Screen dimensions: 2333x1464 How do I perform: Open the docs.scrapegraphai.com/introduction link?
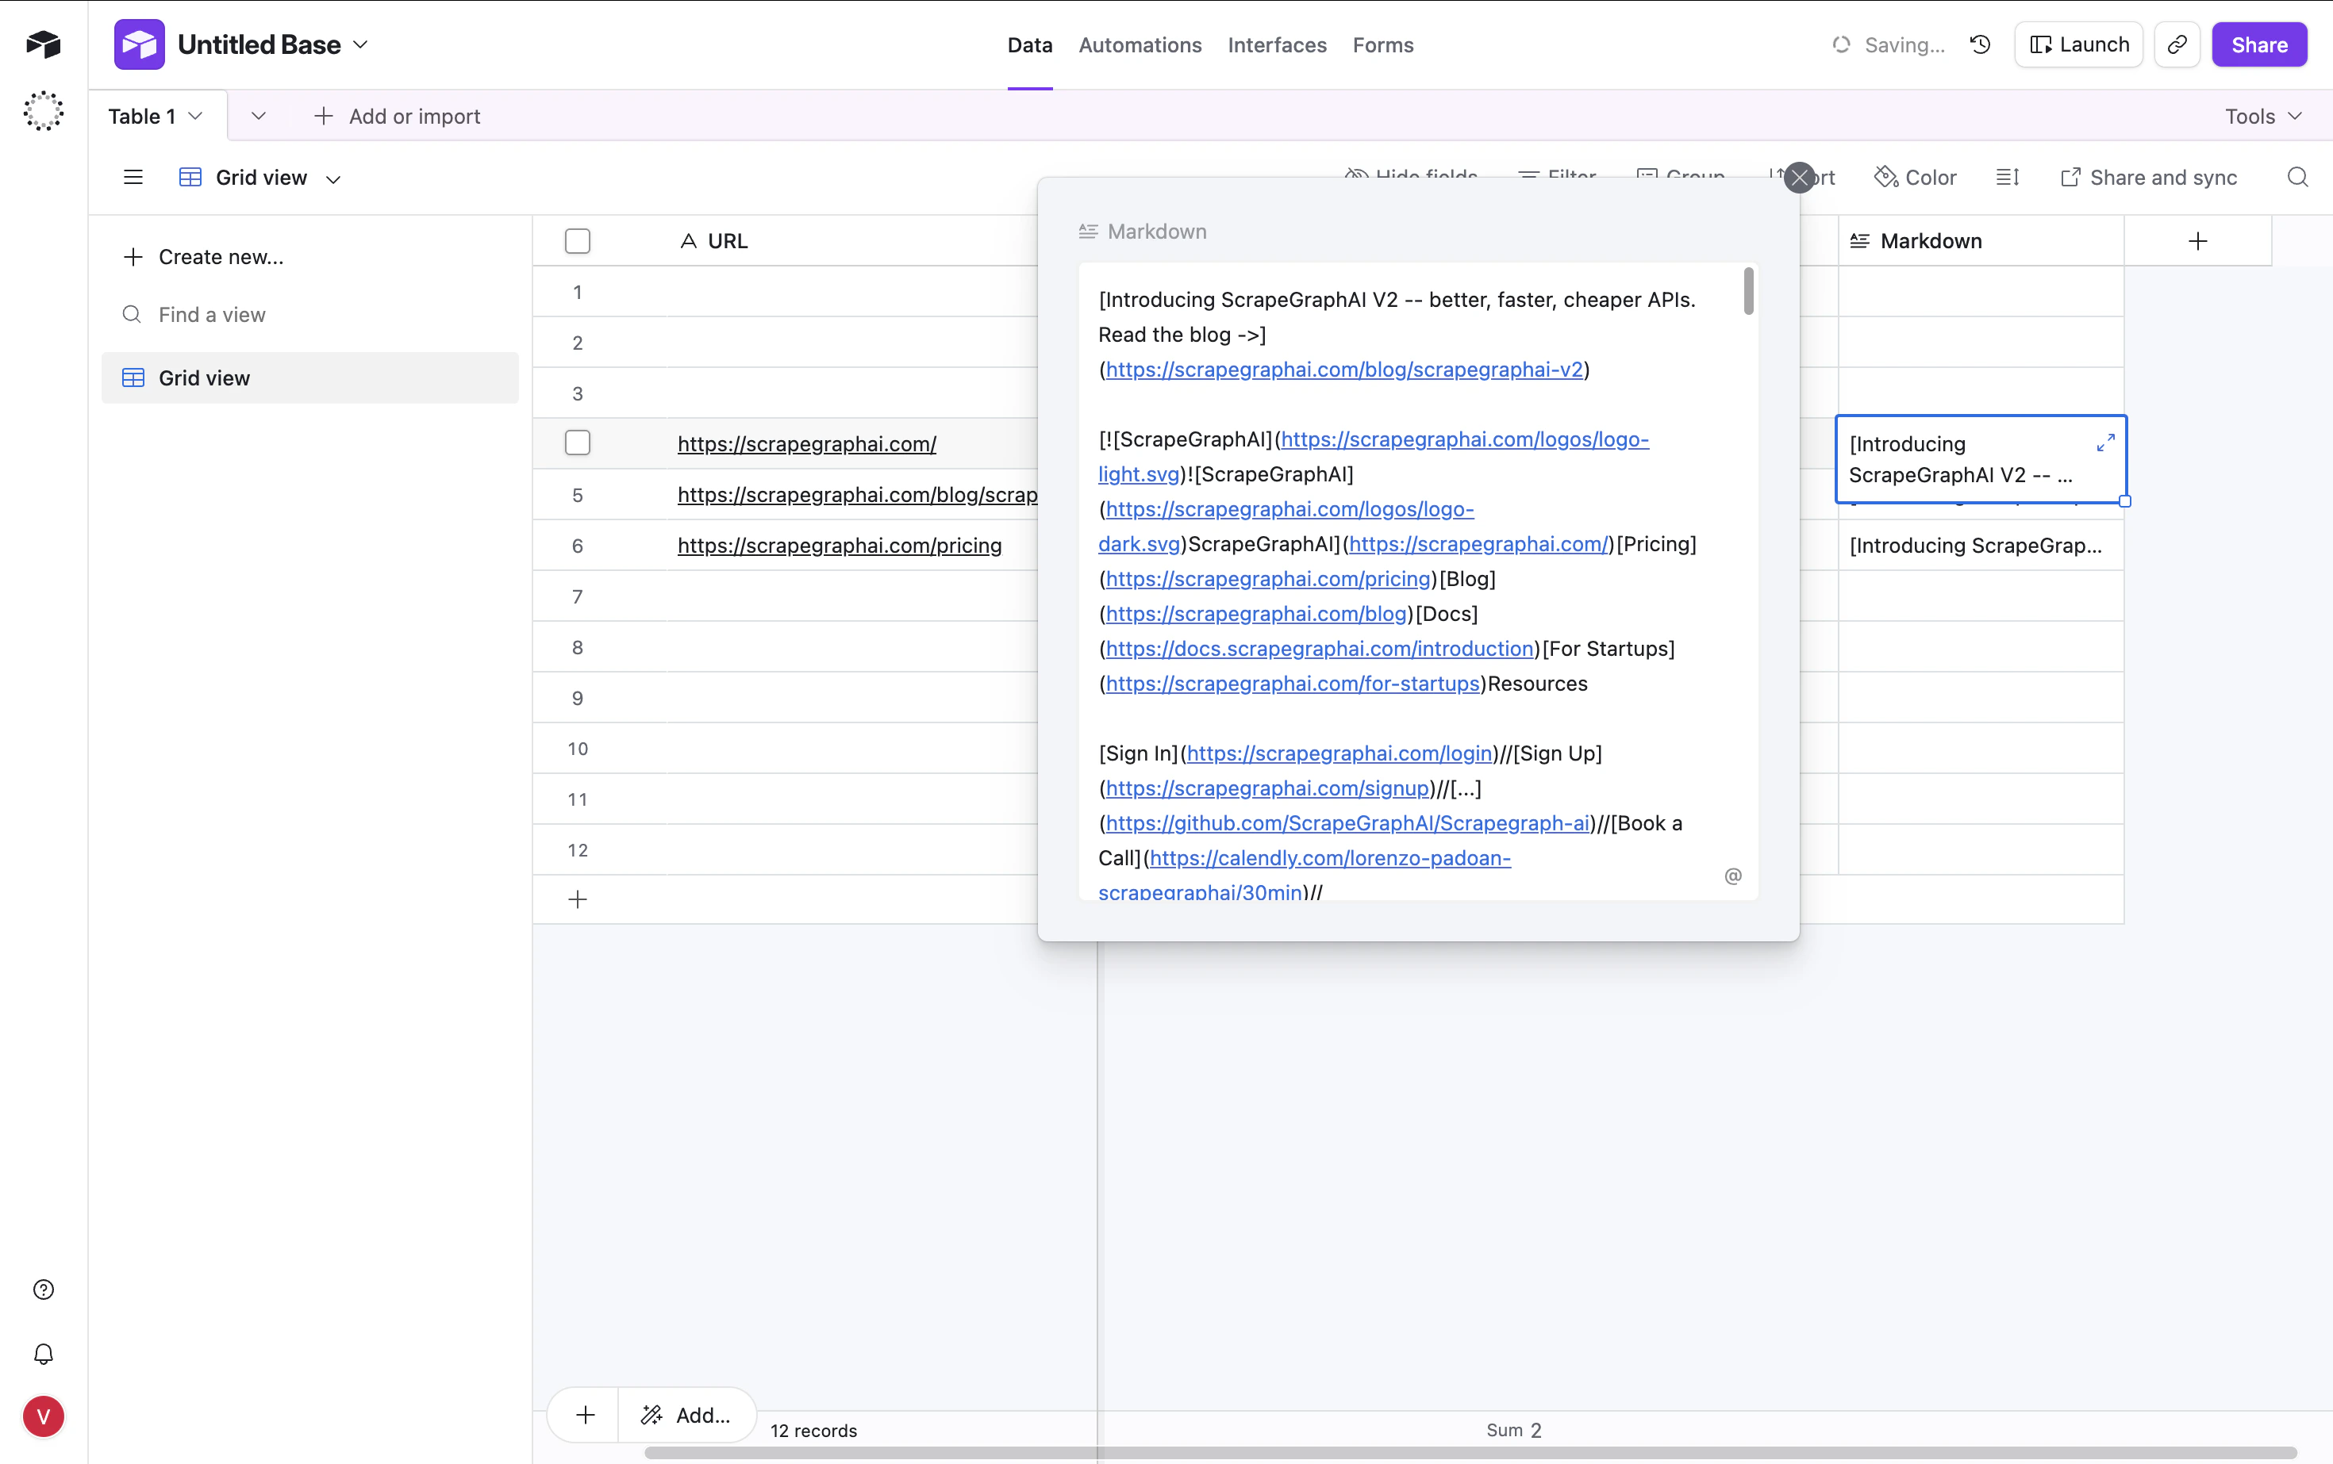coord(1320,649)
